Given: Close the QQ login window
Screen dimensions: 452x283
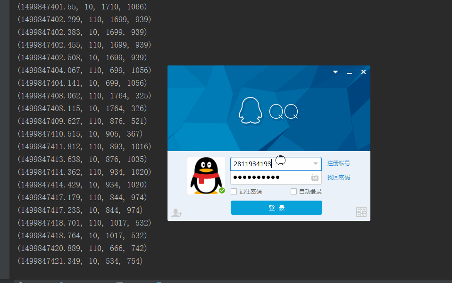Looking at the screenshot, I should [x=363, y=72].
